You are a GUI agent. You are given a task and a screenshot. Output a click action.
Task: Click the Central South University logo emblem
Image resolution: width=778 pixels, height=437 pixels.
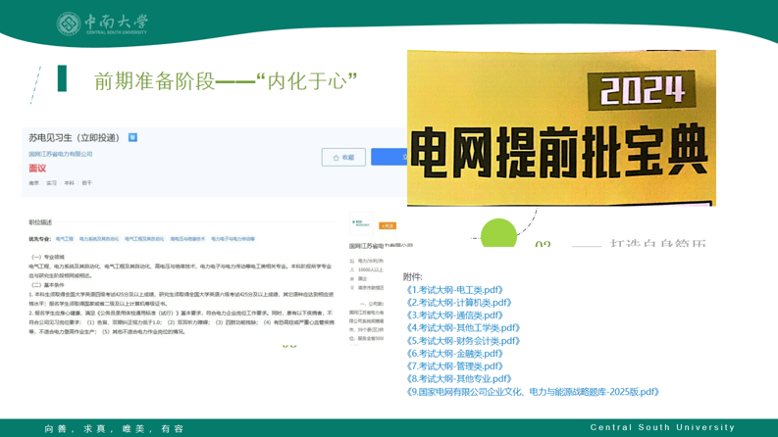point(68,24)
